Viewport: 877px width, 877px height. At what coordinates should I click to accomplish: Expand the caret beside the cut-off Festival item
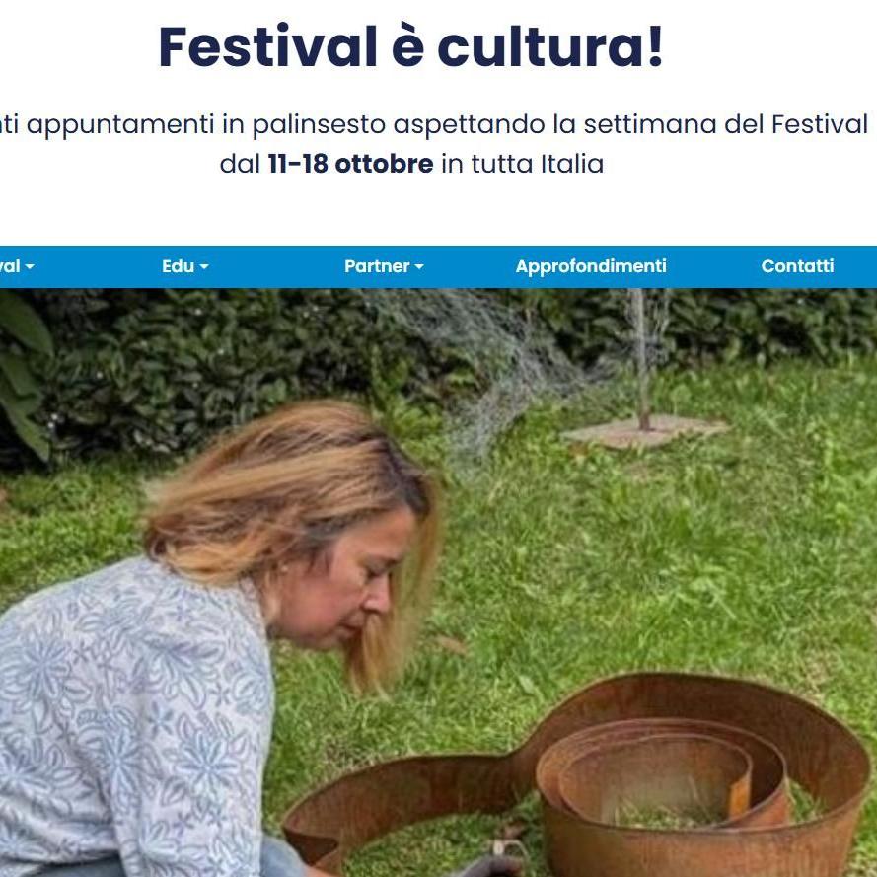click(x=30, y=267)
